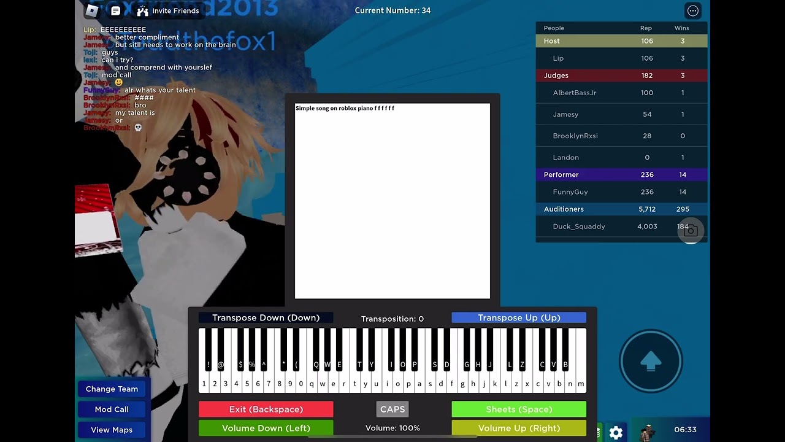Play the white piano key x
The height and width of the screenshot is (442, 785).
(527, 384)
